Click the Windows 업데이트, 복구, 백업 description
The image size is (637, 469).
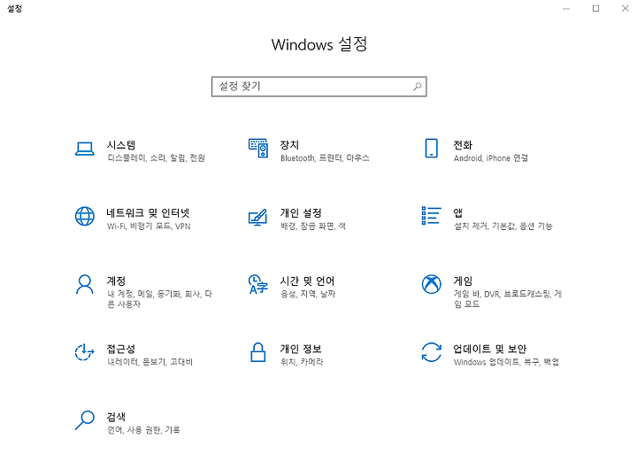[x=506, y=362]
